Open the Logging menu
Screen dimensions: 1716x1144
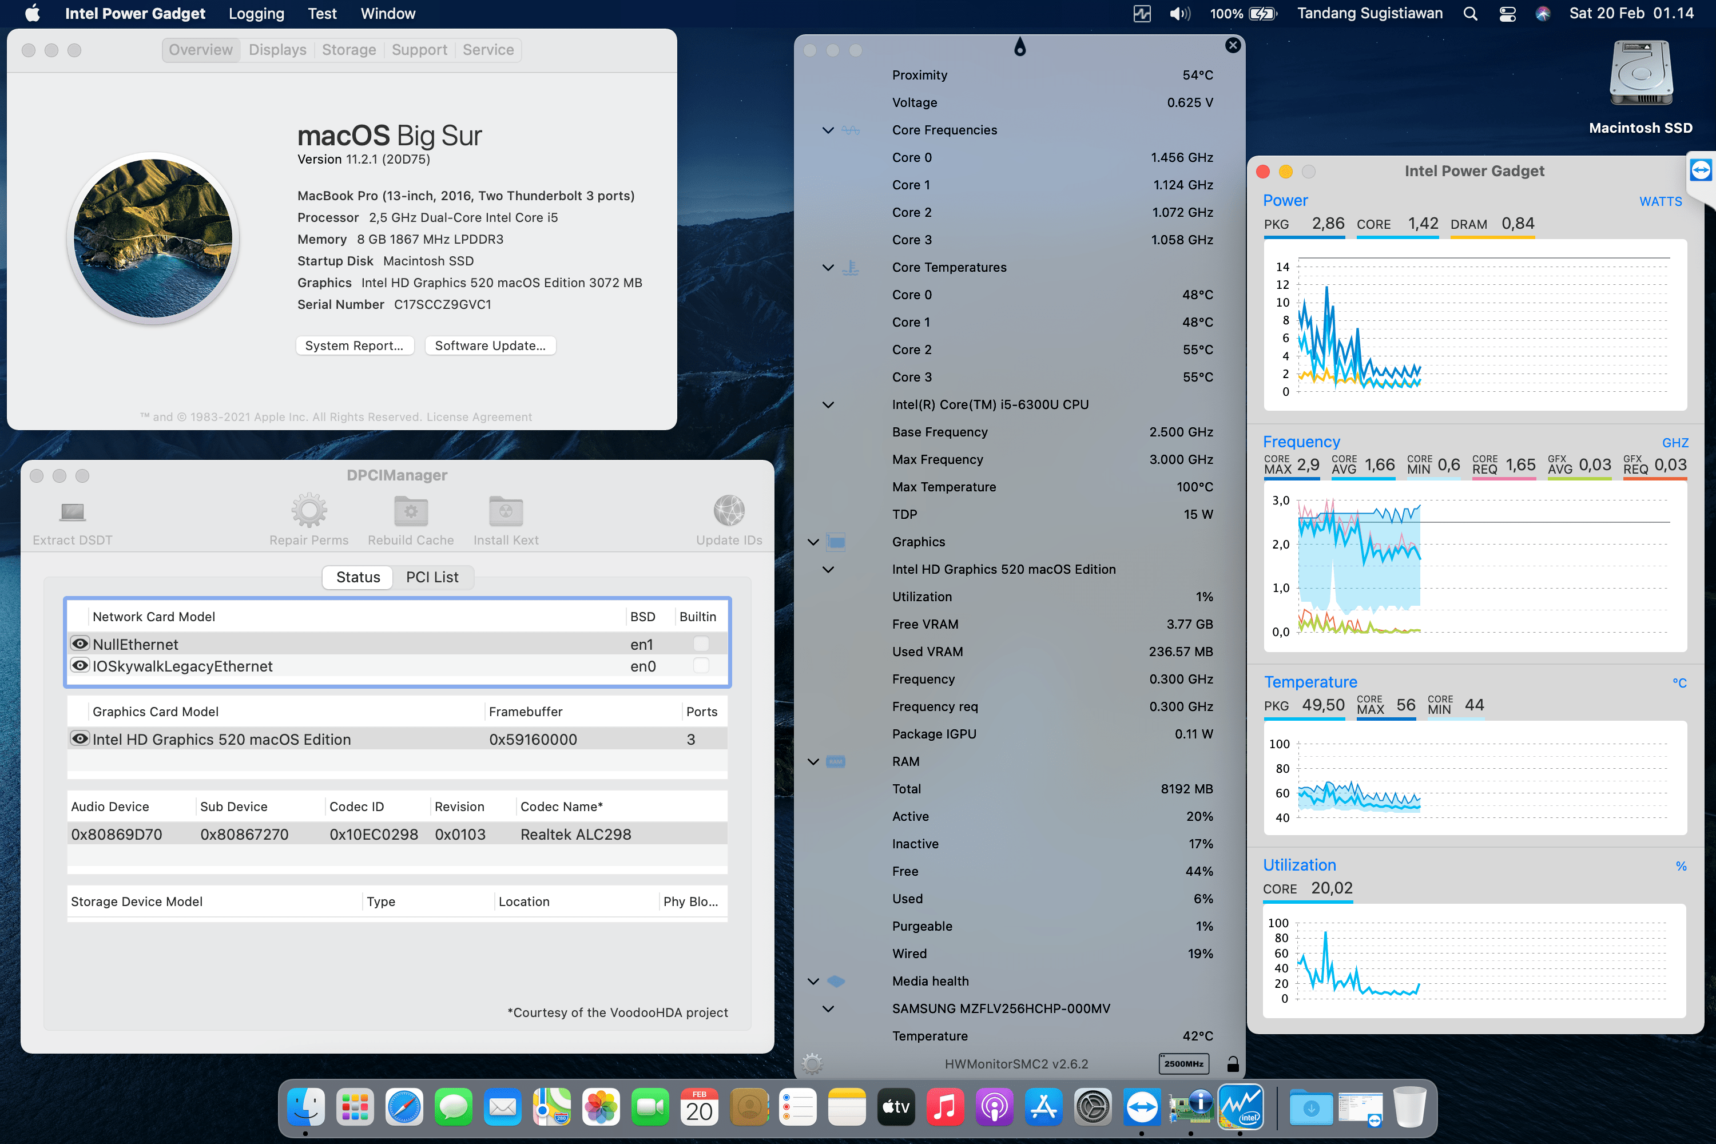[256, 14]
